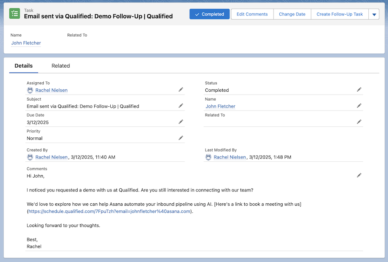Click the Last Modified time 1:48 PM
The height and width of the screenshot is (262, 388).
pos(282,157)
